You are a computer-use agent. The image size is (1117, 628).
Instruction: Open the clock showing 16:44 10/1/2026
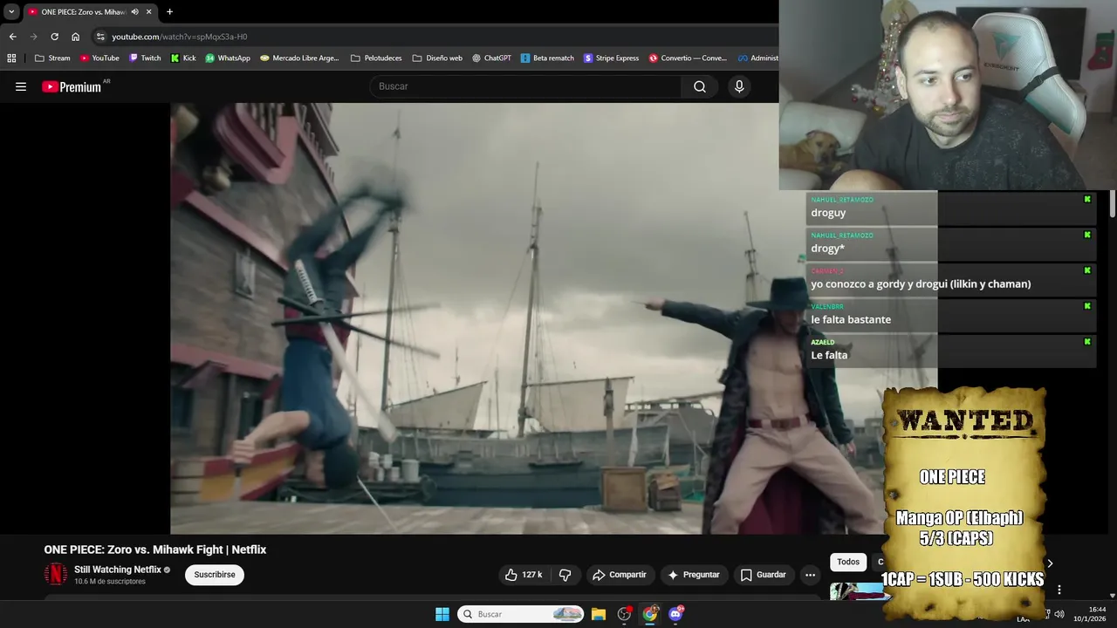[x=1090, y=614]
